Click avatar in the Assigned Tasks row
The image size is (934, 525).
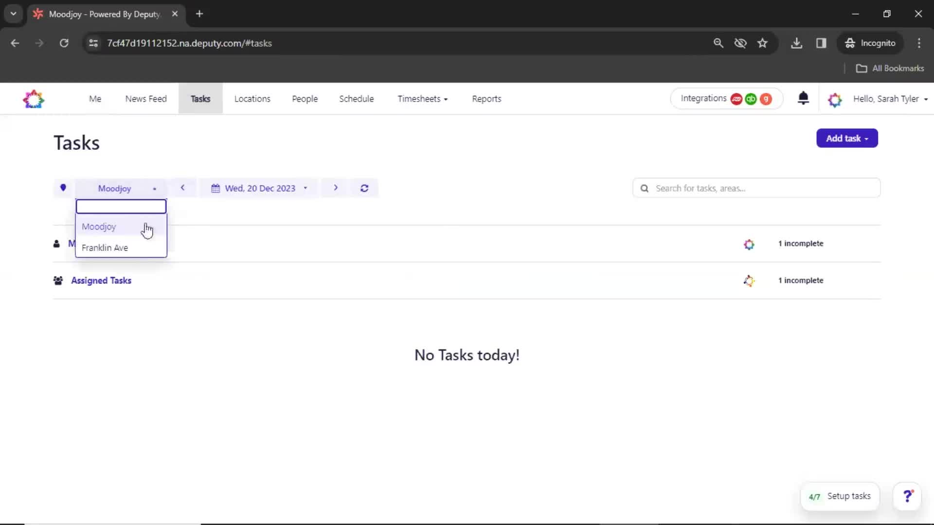coord(749,280)
